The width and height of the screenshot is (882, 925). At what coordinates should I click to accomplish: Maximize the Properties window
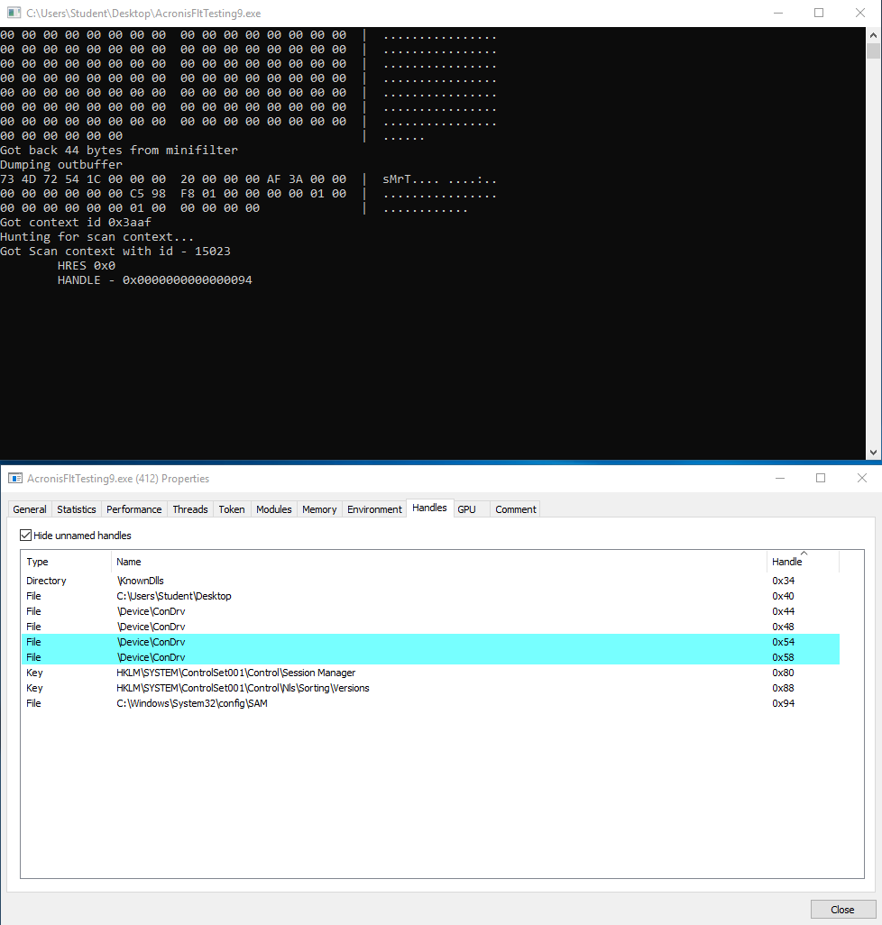click(x=821, y=478)
